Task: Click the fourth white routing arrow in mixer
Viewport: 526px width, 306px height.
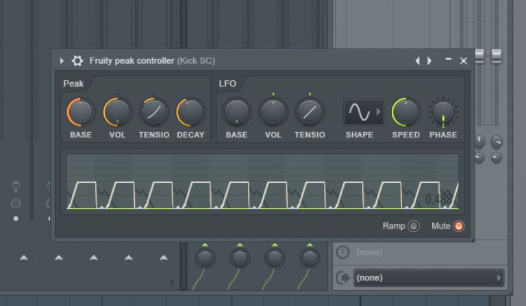Action: pyautogui.click(x=129, y=257)
